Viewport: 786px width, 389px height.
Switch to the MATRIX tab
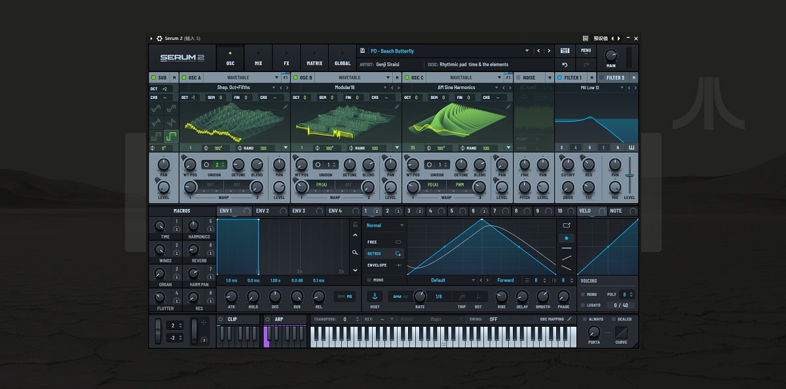(x=314, y=58)
